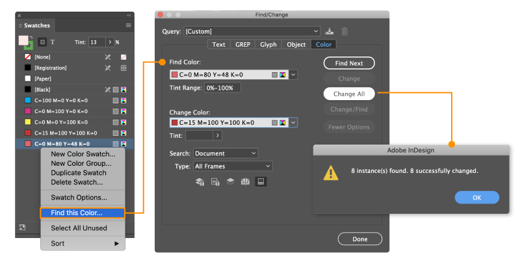
Task: Open the Type All Frames dropdown
Action: point(232,166)
